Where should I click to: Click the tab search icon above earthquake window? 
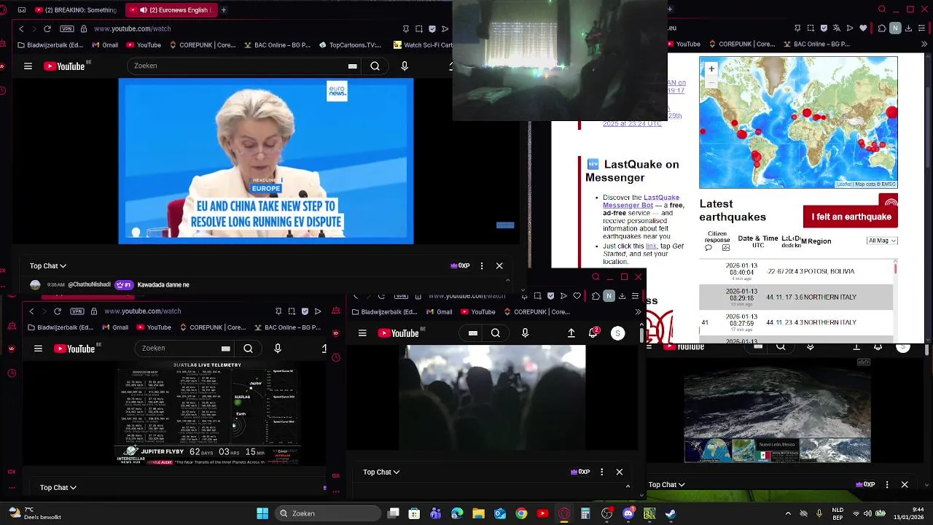coord(882,9)
